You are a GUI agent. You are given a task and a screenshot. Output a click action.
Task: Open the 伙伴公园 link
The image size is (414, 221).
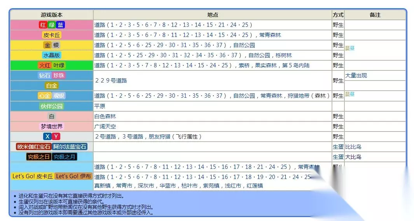pyautogui.click(x=52, y=106)
